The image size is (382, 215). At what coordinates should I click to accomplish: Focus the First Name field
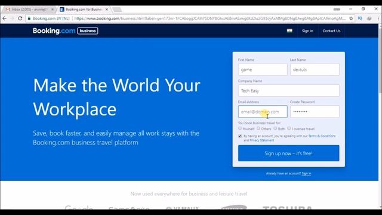point(263,69)
